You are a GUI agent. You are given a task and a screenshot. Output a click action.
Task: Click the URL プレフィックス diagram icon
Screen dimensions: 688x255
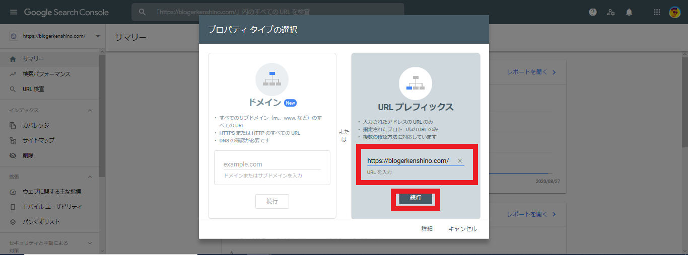pyautogui.click(x=416, y=83)
